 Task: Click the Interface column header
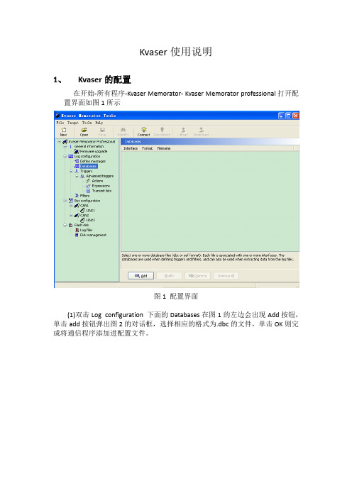(x=131, y=148)
